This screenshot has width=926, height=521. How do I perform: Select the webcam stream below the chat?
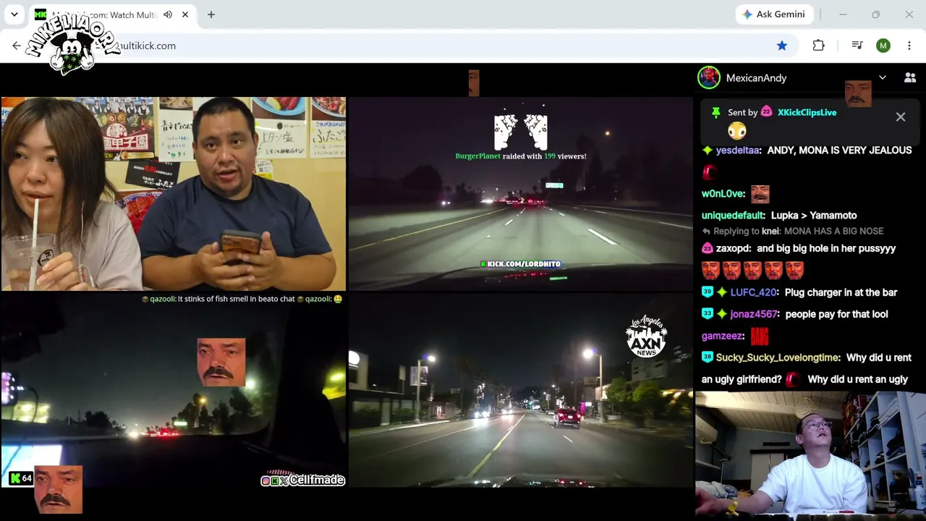pyautogui.click(x=810, y=454)
